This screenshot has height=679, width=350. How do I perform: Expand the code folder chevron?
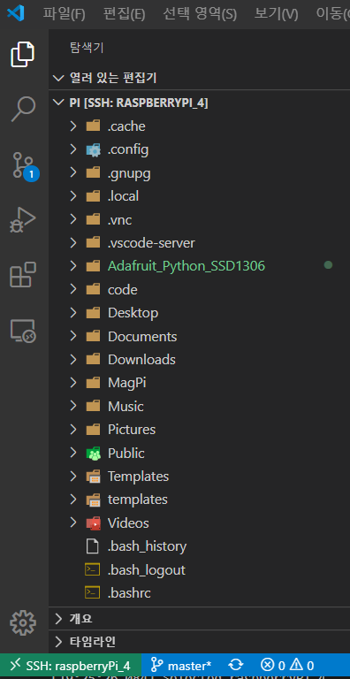tap(73, 289)
